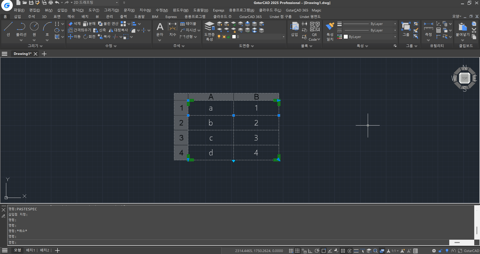Switch to the Express ribbon tab
The height and width of the screenshot is (254, 480).
tap(171, 17)
